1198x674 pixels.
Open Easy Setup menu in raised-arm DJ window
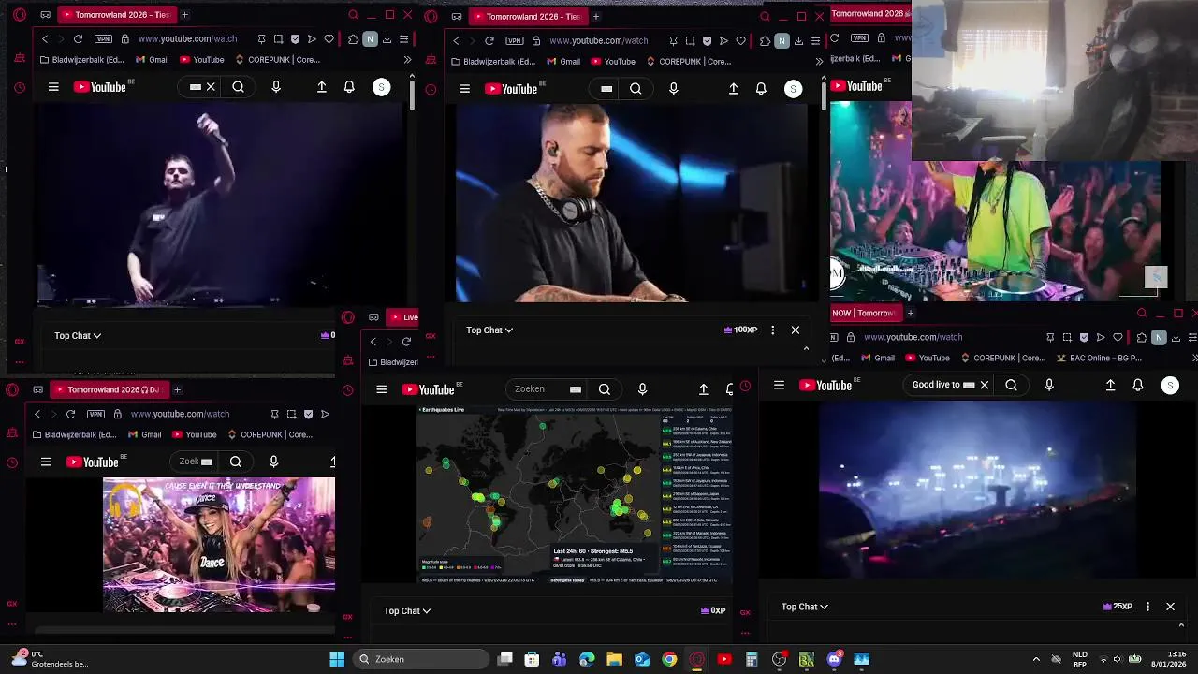pos(403,39)
